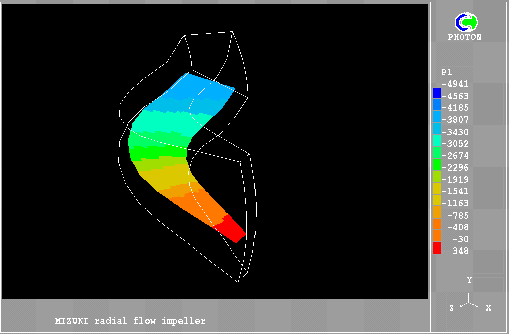Click the -30 legend value
The width and height of the screenshot is (509, 334).
pyautogui.click(x=460, y=239)
